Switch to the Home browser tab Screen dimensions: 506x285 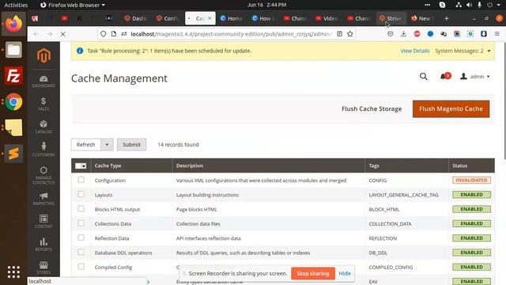[232, 19]
